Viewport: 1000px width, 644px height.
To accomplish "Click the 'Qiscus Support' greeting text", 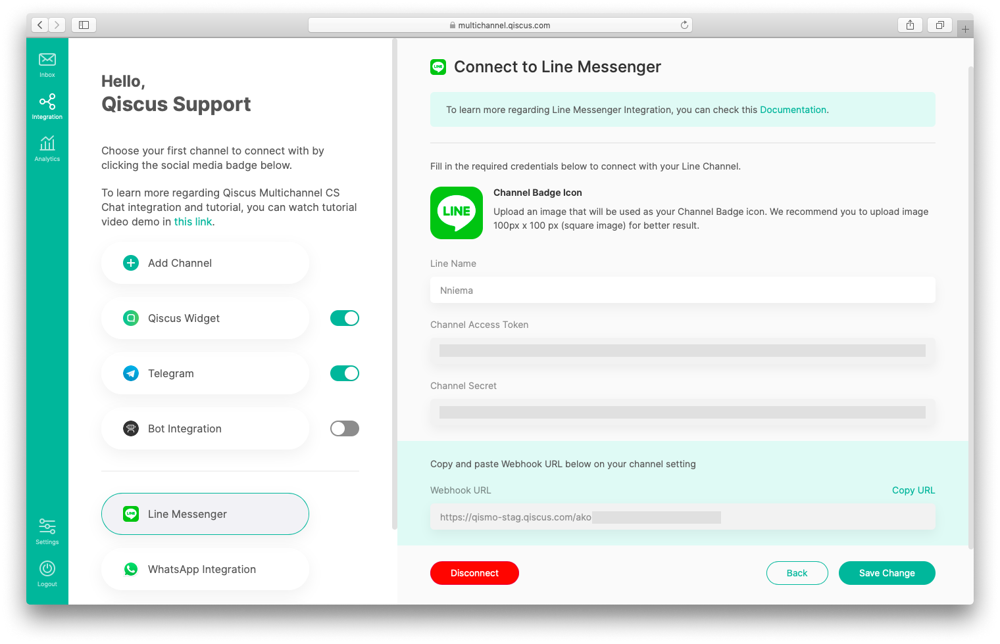I will 176,104.
